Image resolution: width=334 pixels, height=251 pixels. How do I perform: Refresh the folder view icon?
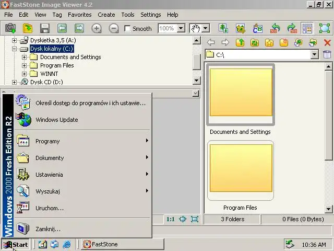(255, 42)
